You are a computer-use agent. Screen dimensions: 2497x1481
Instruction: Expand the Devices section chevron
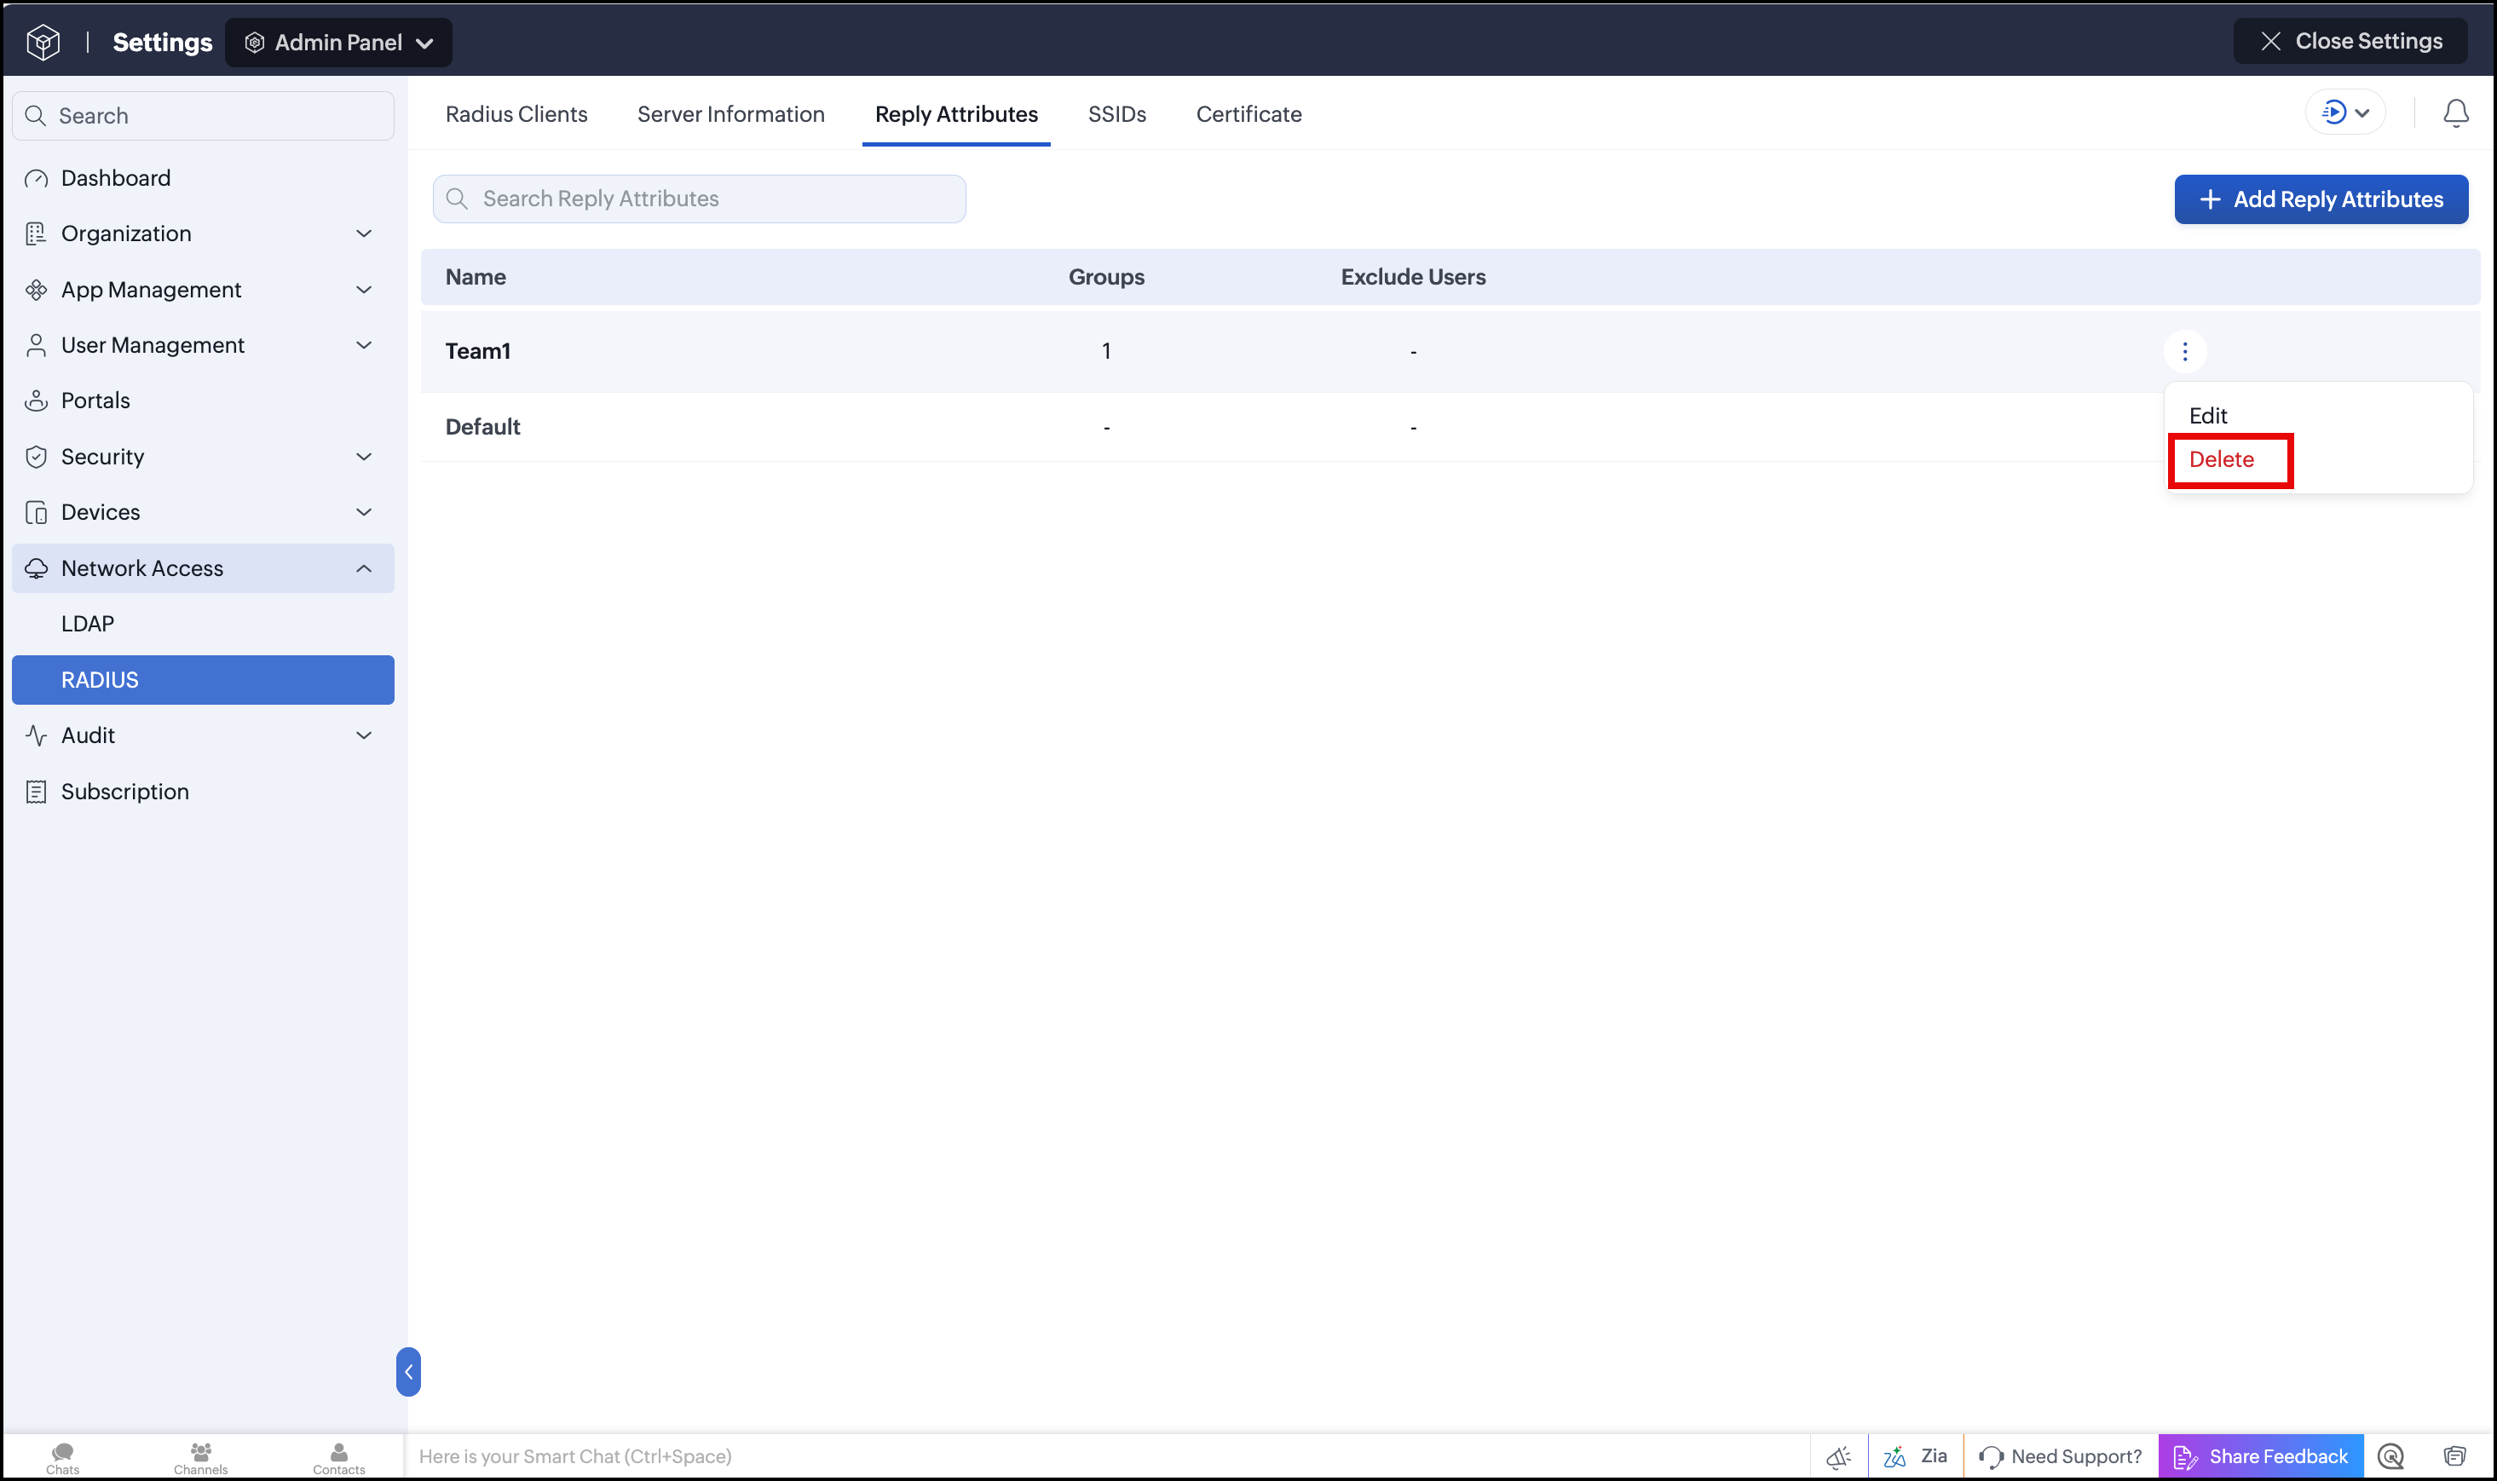coord(363,512)
